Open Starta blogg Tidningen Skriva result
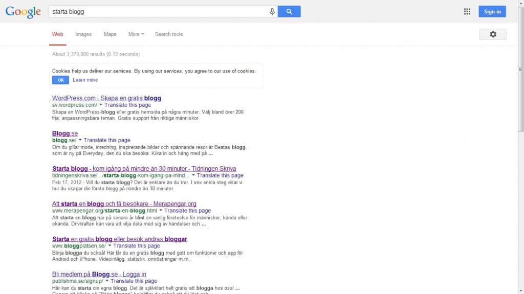524x294 pixels. pyautogui.click(x=144, y=169)
